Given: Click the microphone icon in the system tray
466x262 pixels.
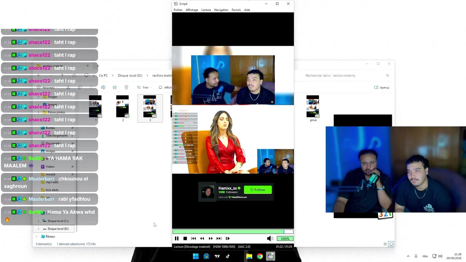Looking at the screenshot, I should (x=416, y=256).
